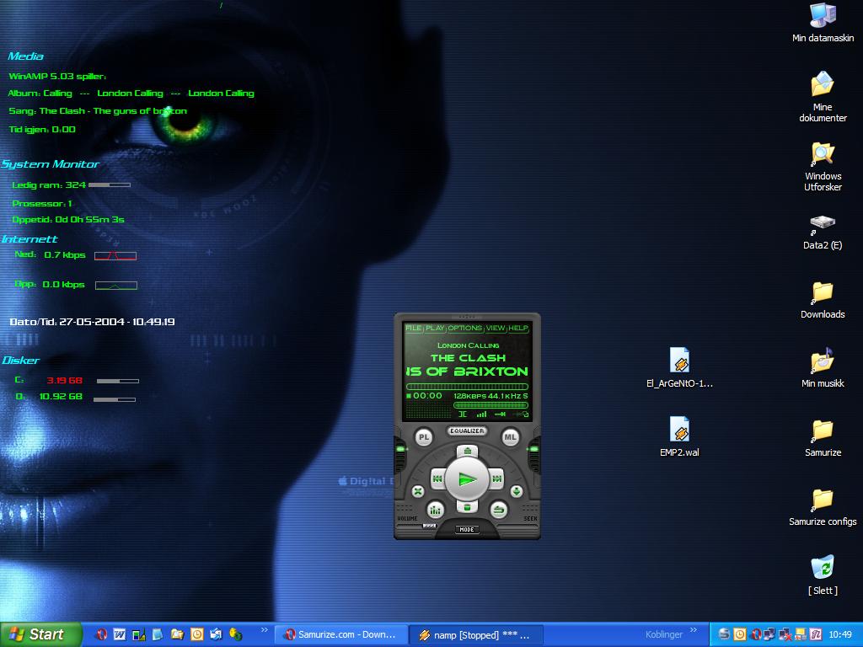
Task: Click the Opp upload graph
Action: tap(115, 285)
